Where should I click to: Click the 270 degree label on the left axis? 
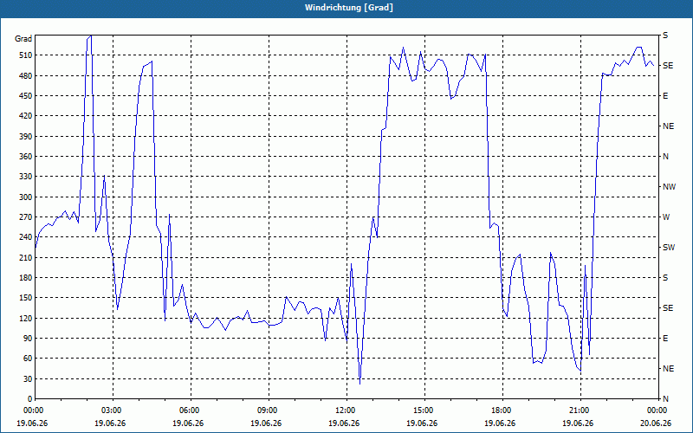tap(25, 217)
